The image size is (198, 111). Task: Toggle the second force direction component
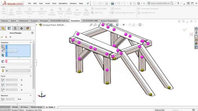(x=3, y=85)
